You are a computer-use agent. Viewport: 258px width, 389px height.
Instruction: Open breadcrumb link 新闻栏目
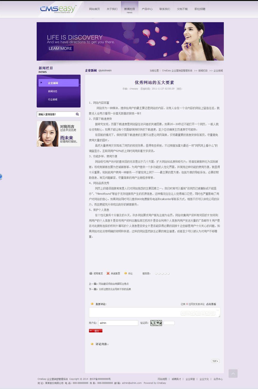(203, 71)
